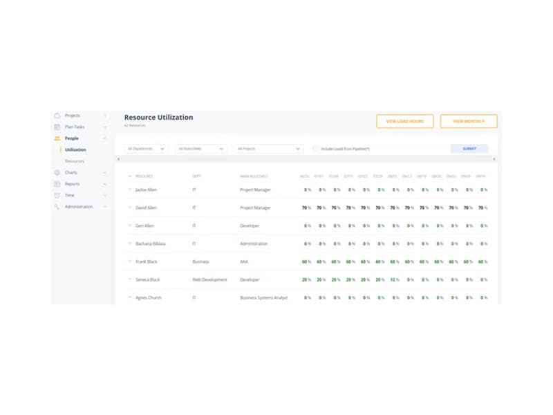Click the Time icon in sidebar
553x415 pixels.
(x=57, y=196)
